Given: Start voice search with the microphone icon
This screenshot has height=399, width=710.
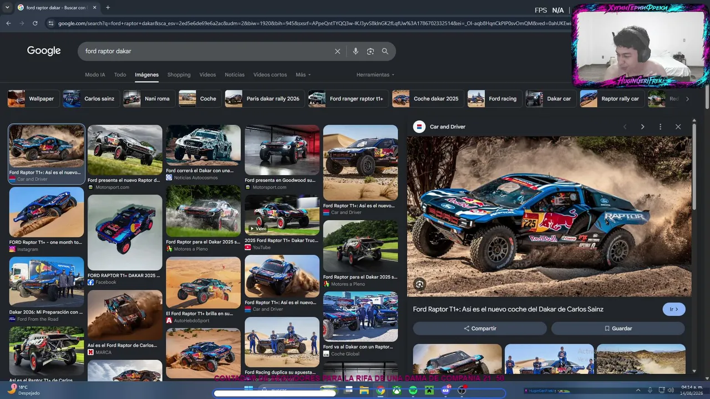Looking at the screenshot, I should coord(356,51).
